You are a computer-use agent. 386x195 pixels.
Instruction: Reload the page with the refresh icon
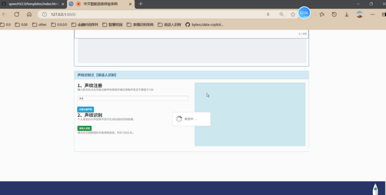[16, 14]
